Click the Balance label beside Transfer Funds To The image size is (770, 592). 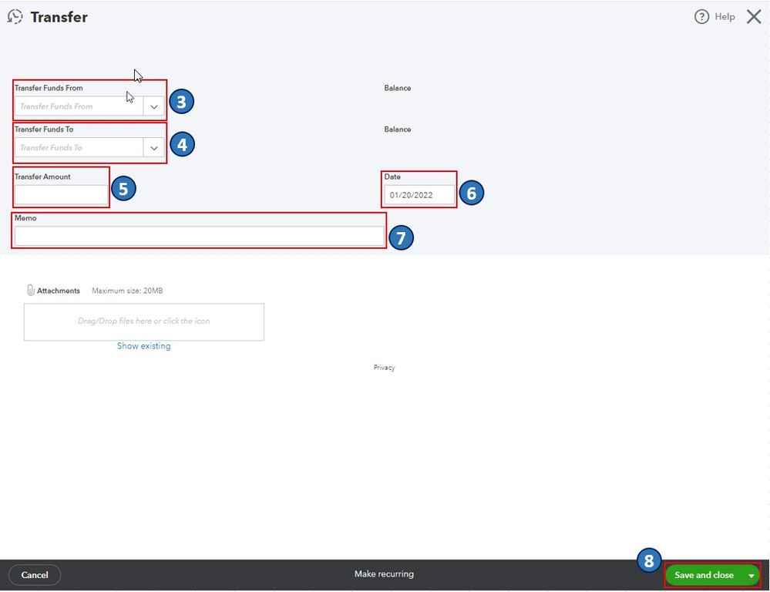pos(397,129)
